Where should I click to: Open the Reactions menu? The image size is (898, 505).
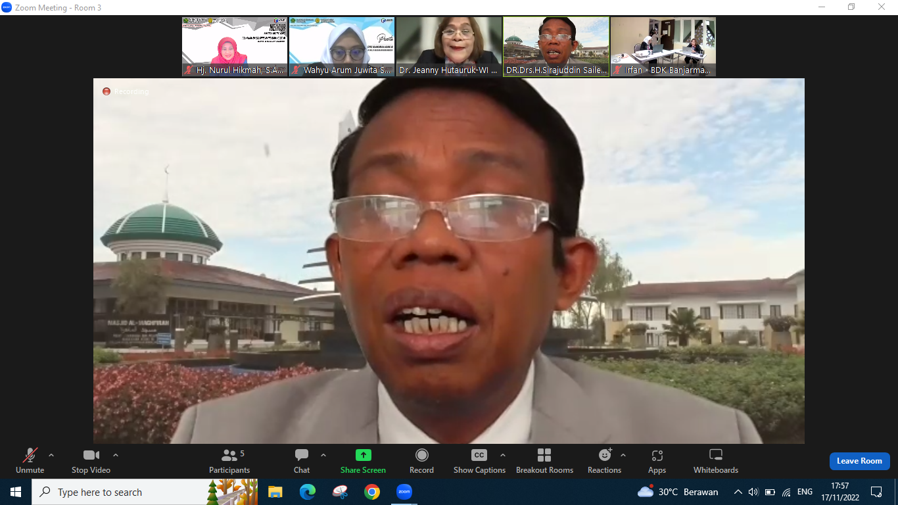coord(604,460)
